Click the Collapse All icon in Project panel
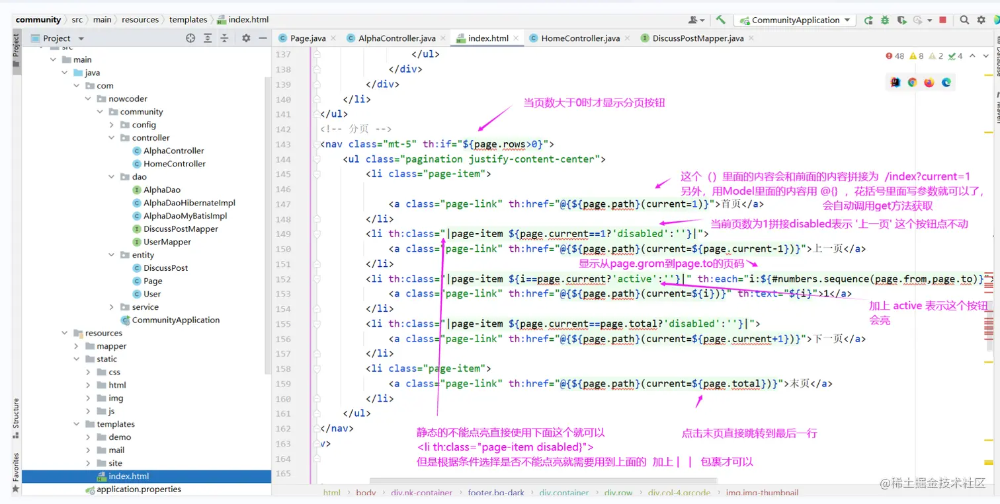 pos(224,38)
